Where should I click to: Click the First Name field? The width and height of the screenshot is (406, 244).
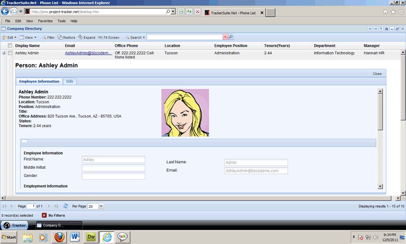pyautogui.click(x=113, y=160)
